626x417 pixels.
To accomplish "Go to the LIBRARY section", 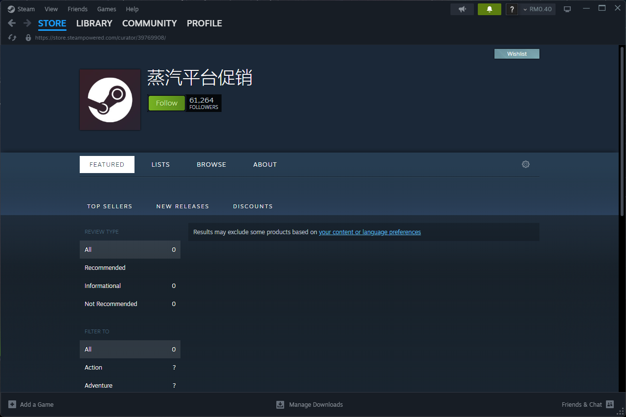I will (x=94, y=23).
